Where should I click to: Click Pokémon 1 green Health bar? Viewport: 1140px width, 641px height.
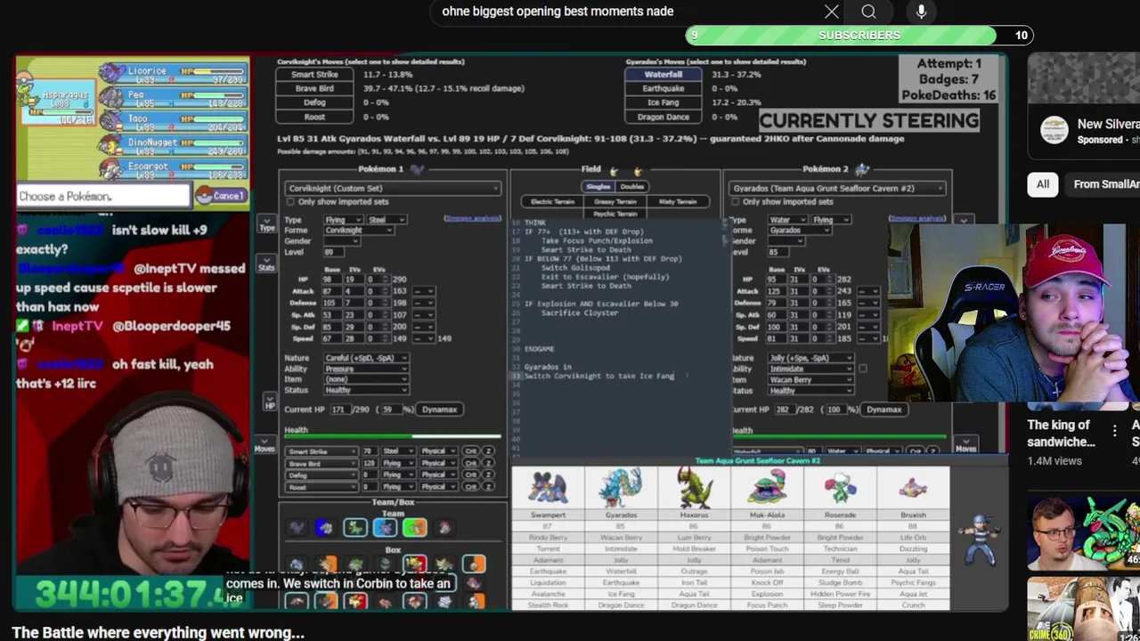click(392, 437)
